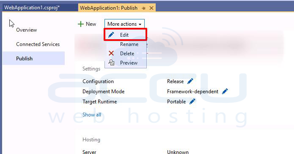Click the Server label under Hosting
Screen dimensions: 294x154
click(x=89, y=152)
